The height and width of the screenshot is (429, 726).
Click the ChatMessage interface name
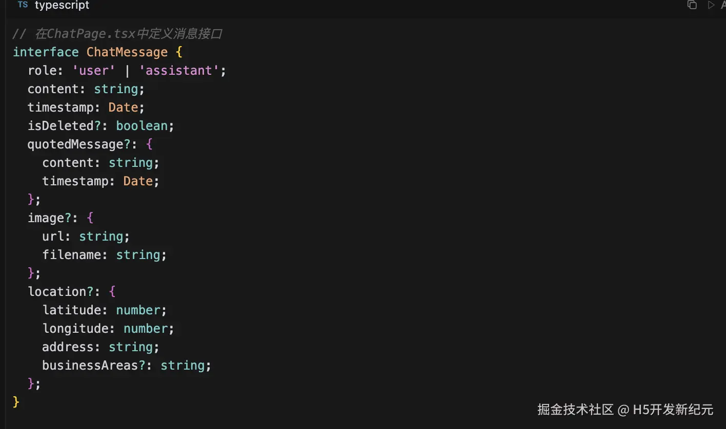coord(127,52)
